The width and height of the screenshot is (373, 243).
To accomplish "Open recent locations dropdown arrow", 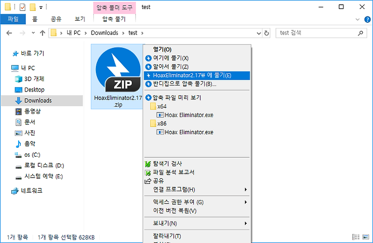I will (x=33, y=33).
